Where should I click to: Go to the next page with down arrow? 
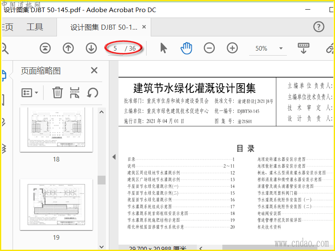click(x=91, y=48)
